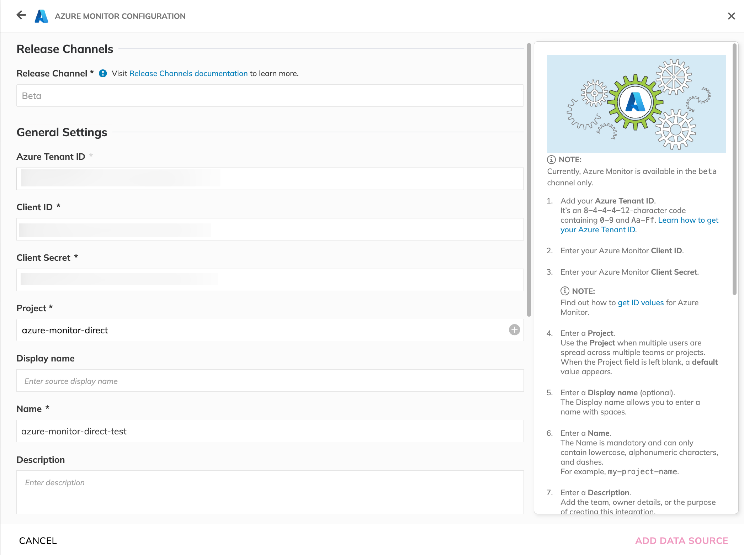Screen dimensions: 744x555
Task: Click the Description text area
Action: tap(270, 492)
